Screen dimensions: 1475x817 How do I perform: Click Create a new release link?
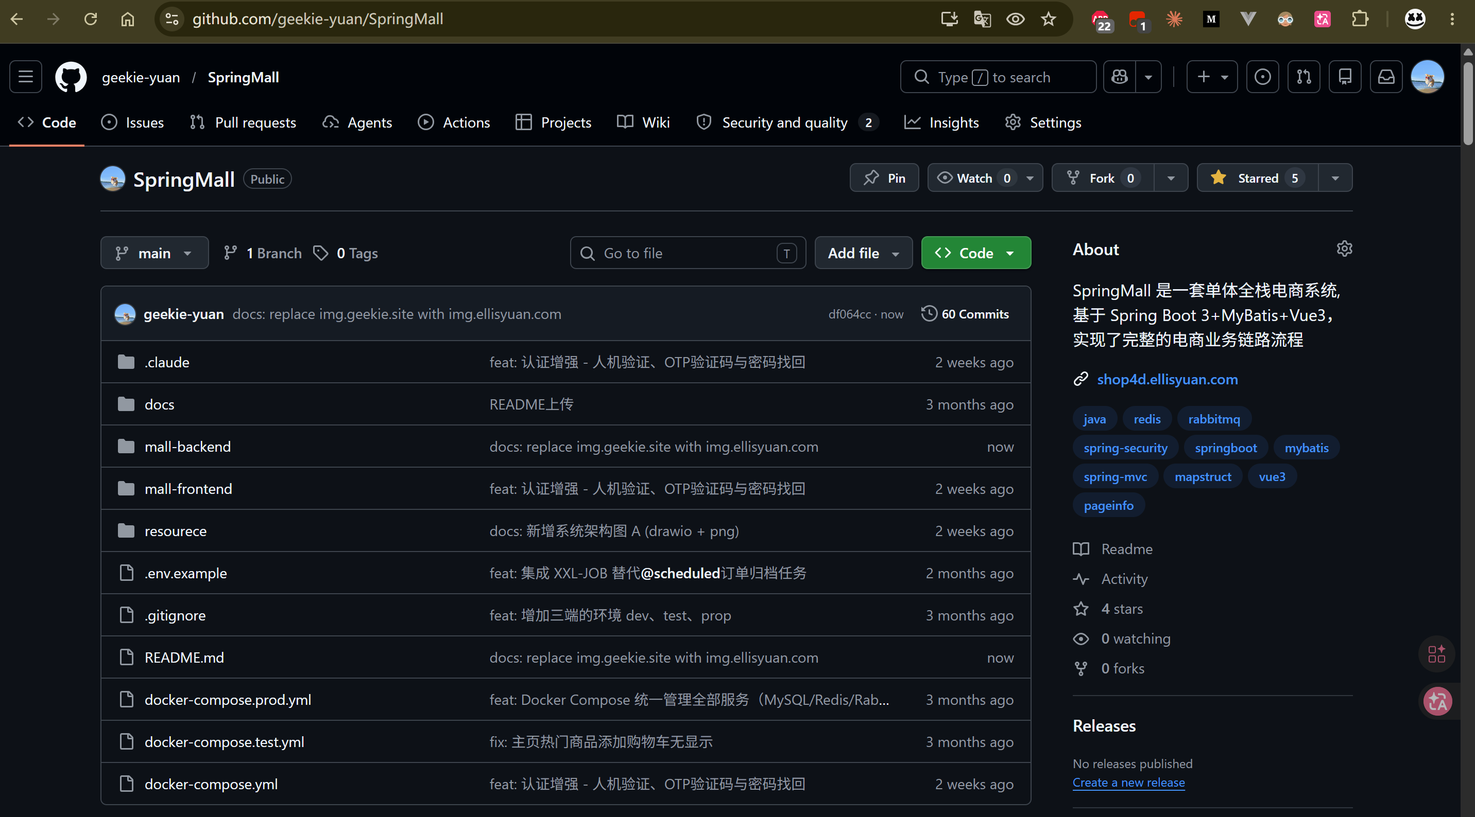point(1128,782)
